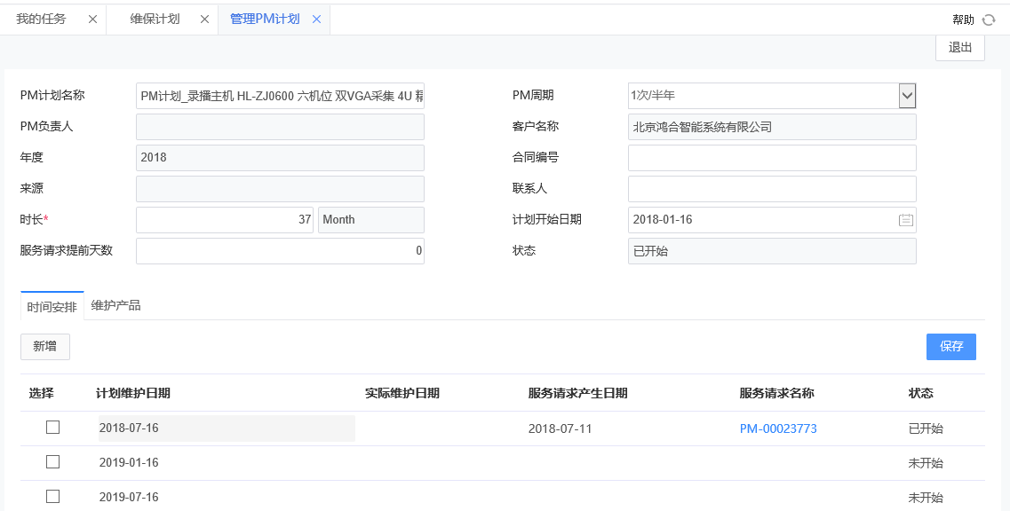The height and width of the screenshot is (511, 1010).
Task: Check the checkbox for the 2018-07-16 row
Action: [52, 427]
